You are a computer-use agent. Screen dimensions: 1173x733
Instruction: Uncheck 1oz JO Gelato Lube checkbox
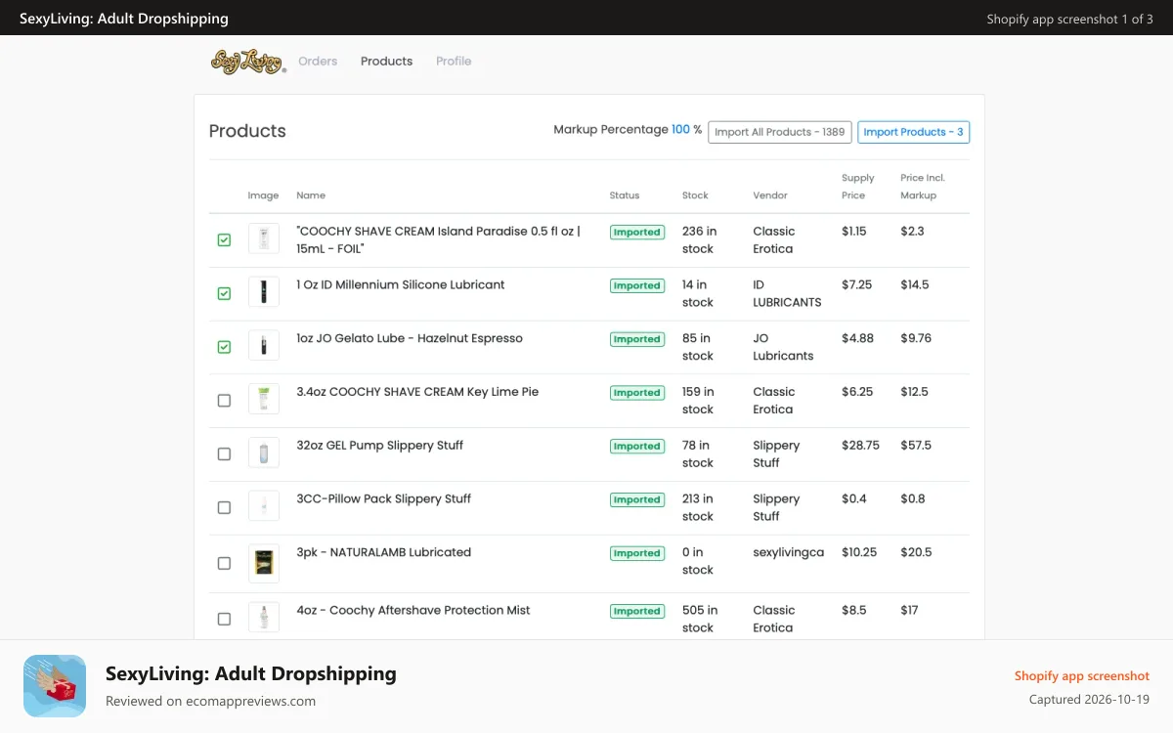click(x=224, y=347)
